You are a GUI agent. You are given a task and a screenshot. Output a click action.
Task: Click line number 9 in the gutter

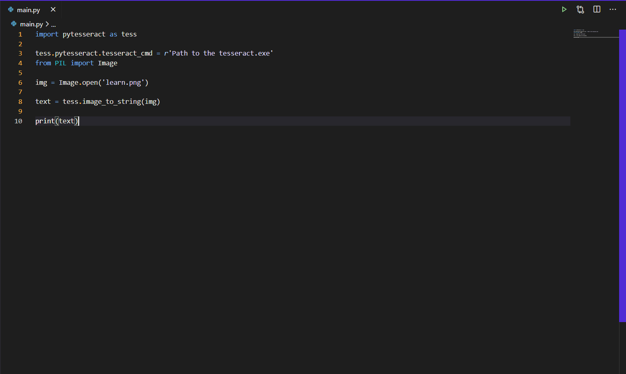[20, 112]
